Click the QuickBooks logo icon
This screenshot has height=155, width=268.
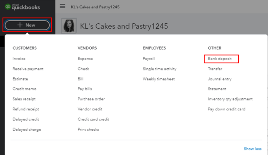[x=8, y=7]
